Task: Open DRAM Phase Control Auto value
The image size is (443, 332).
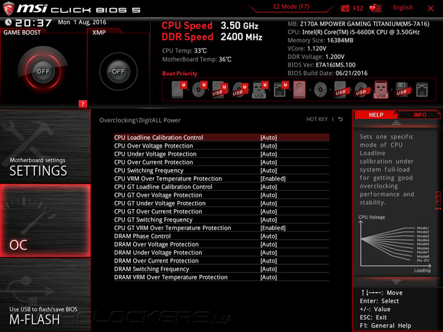Action: point(269,236)
